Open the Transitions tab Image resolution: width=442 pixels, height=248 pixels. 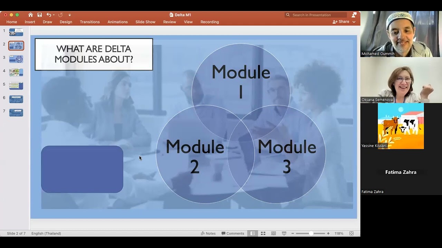90,22
